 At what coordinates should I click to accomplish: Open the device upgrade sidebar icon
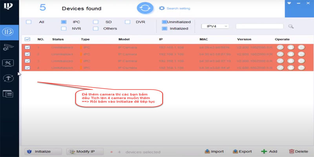coord(9,78)
